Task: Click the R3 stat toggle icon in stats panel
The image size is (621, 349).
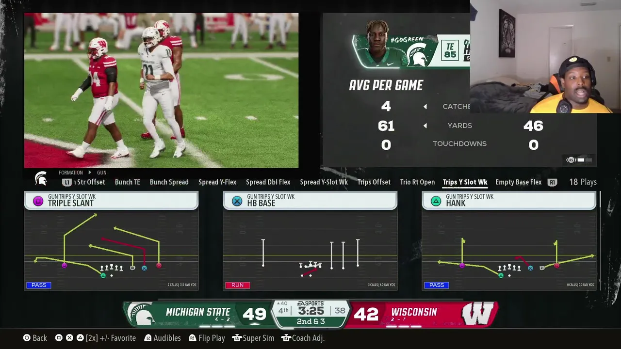Action: click(x=571, y=160)
